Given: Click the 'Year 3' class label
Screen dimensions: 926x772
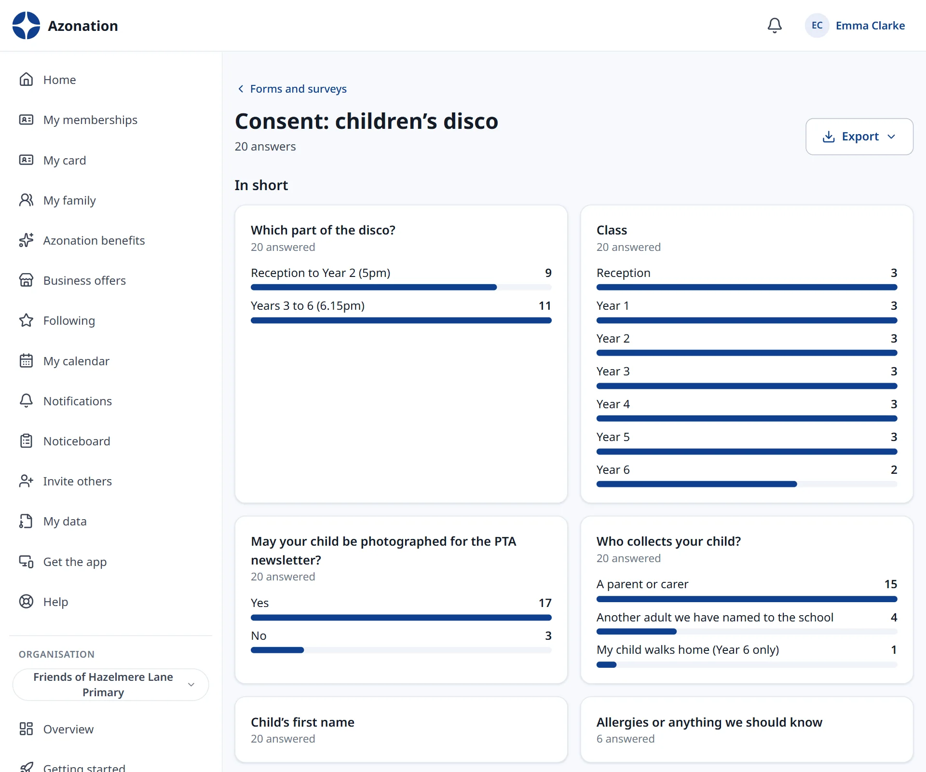Looking at the screenshot, I should [x=613, y=372].
